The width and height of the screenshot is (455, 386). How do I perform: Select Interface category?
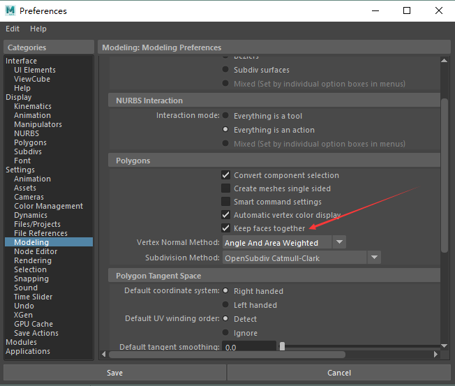(21, 61)
